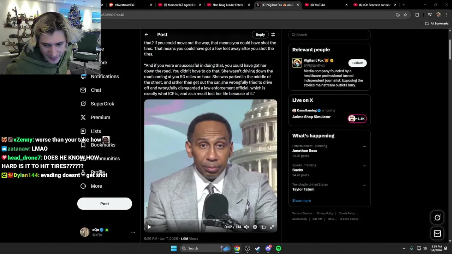Open the floating Messages envelope button
Screen dimensions: 452x254
click(x=437, y=234)
